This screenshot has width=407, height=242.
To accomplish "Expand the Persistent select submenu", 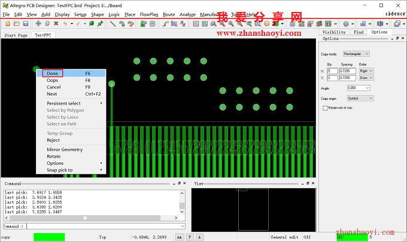I will [71, 103].
